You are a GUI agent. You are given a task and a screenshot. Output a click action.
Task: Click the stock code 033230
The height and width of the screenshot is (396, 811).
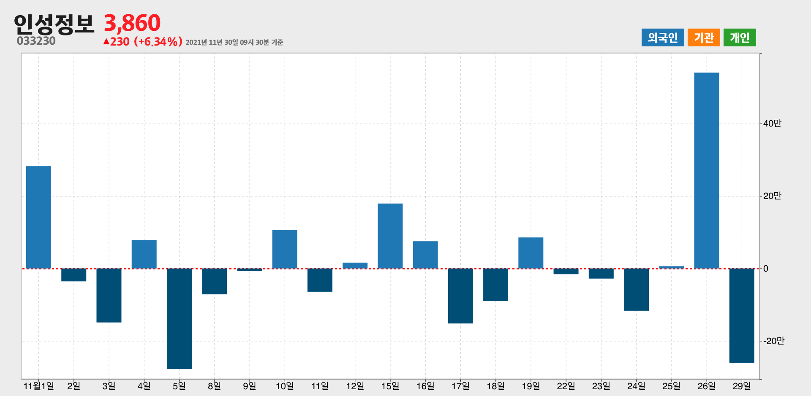pyautogui.click(x=36, y=41)
